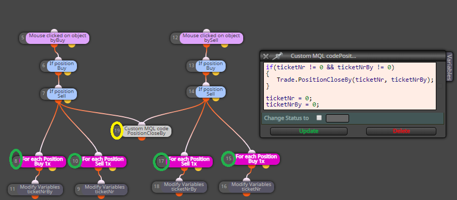
Task: Select Mouse clicked on object byBuy block
Action: coord(58,38)
